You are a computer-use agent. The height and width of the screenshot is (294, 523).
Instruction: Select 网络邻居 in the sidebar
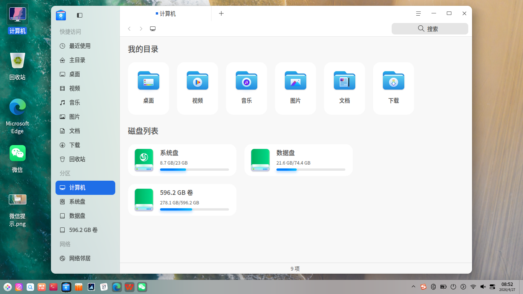[79, 258]
